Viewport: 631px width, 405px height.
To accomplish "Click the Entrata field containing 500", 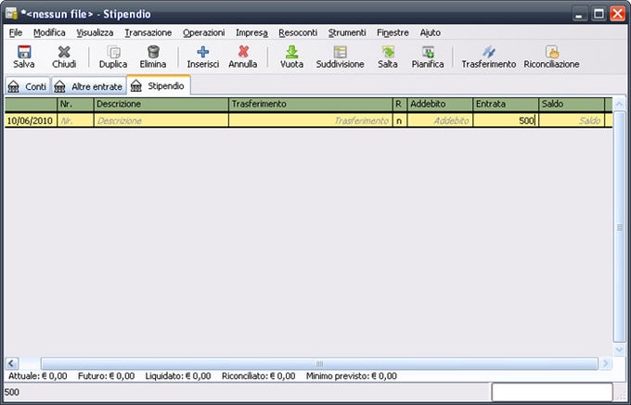I will click(506, 120).
